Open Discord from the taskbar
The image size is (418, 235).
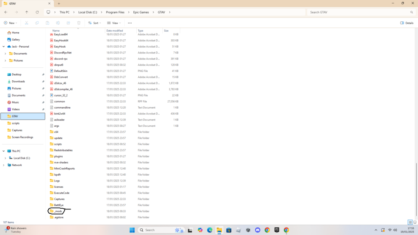pyautogui.click(x=257, y=230)
